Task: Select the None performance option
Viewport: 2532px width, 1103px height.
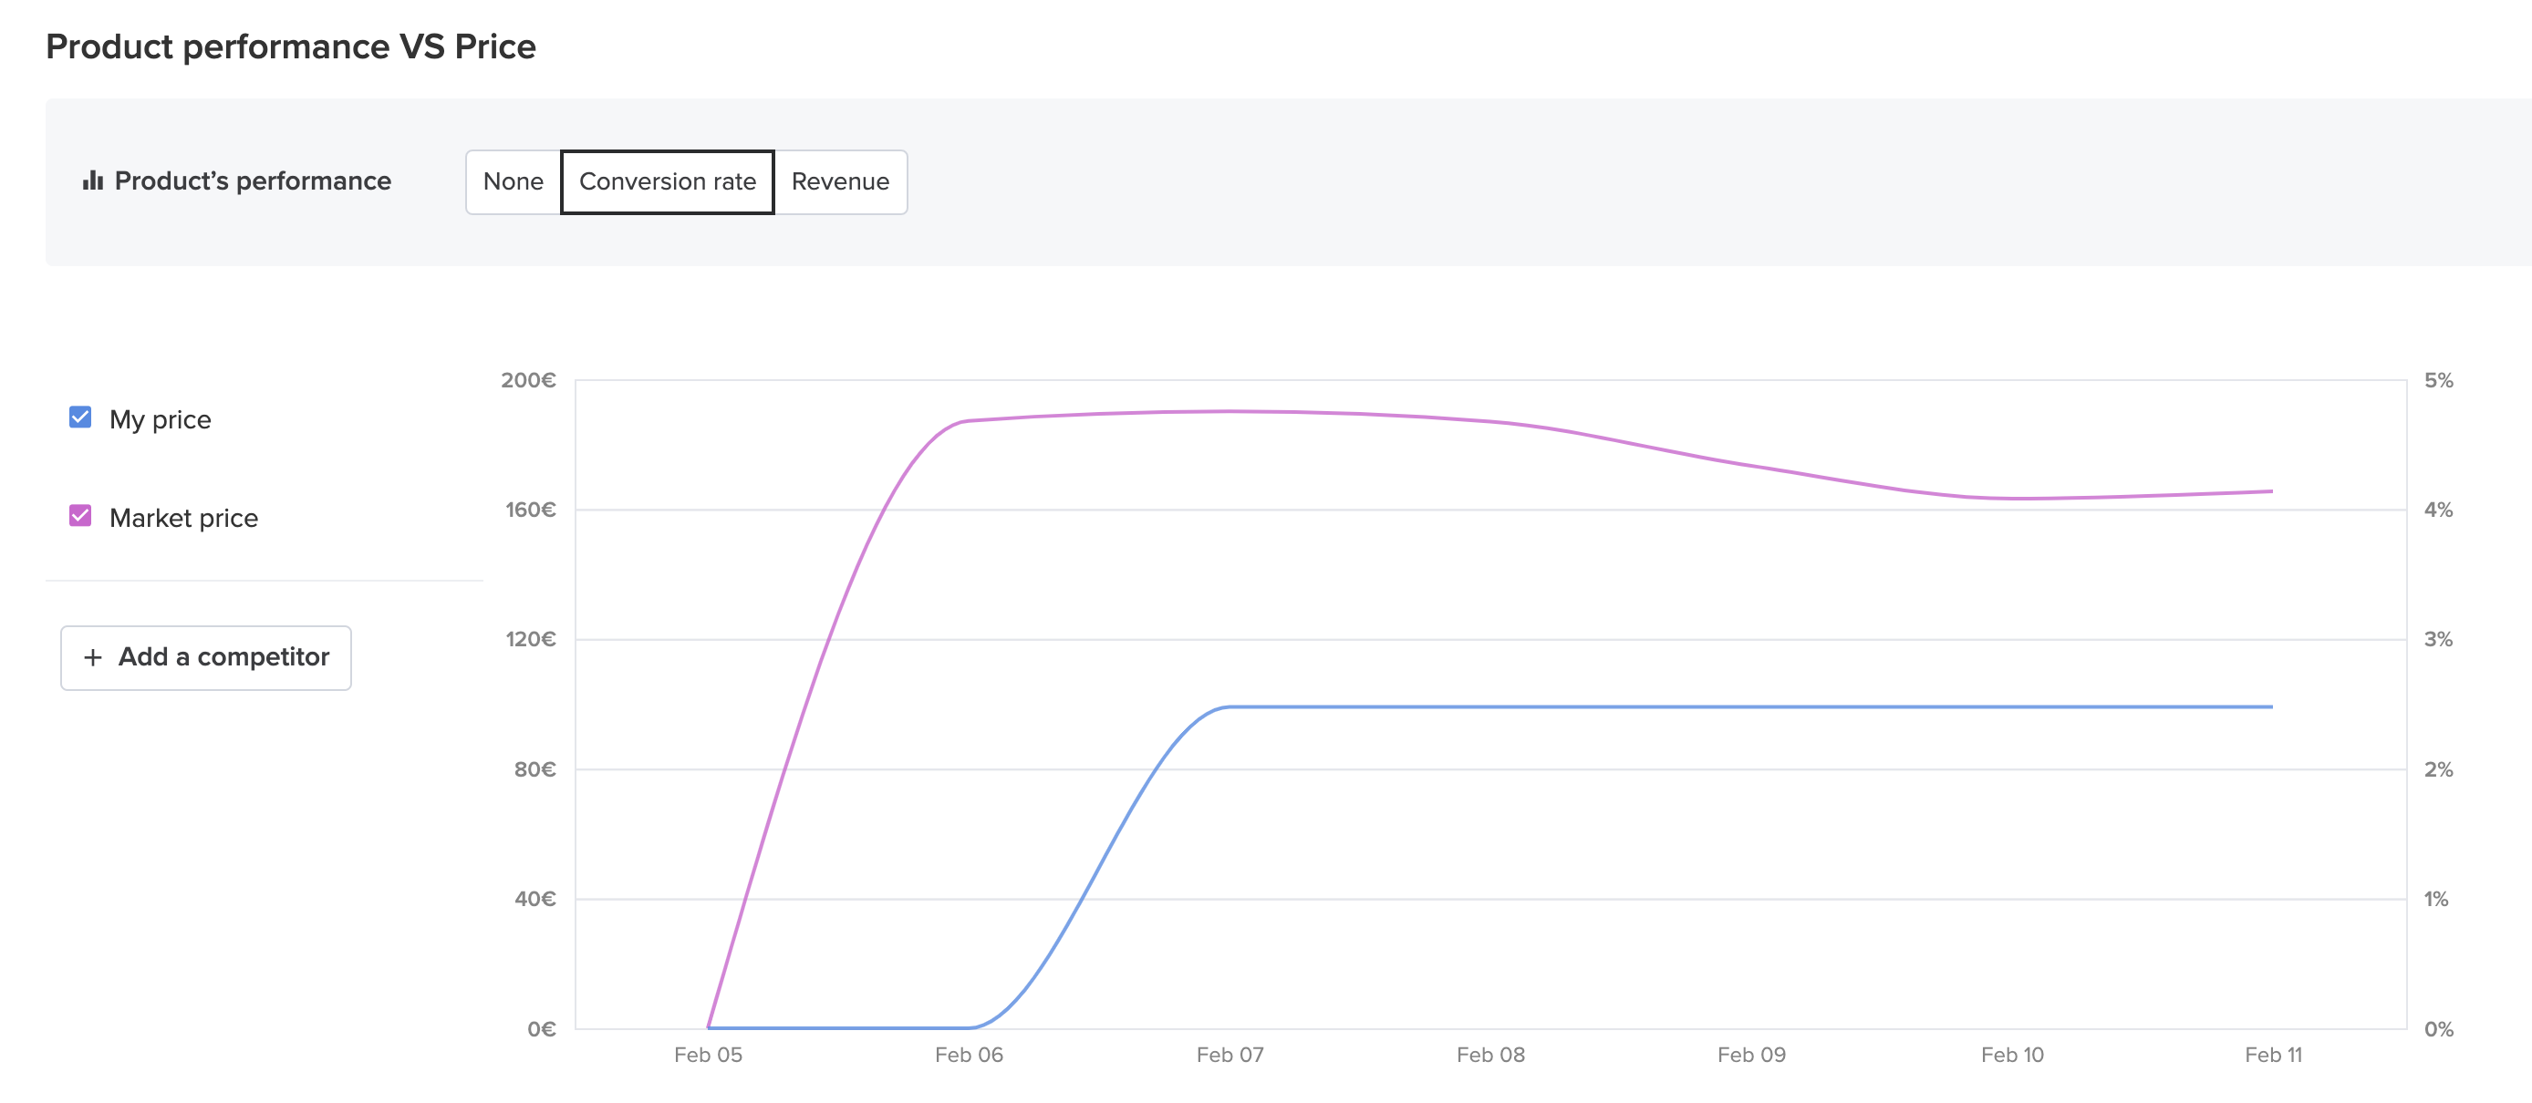Action: pyautogui.click(x=514, y=181)
